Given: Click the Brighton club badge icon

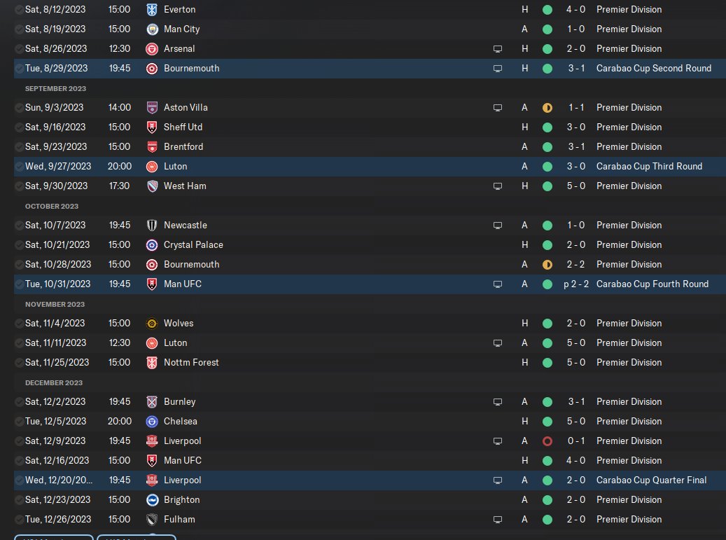Looking at the screenshot, I should 151,500.
